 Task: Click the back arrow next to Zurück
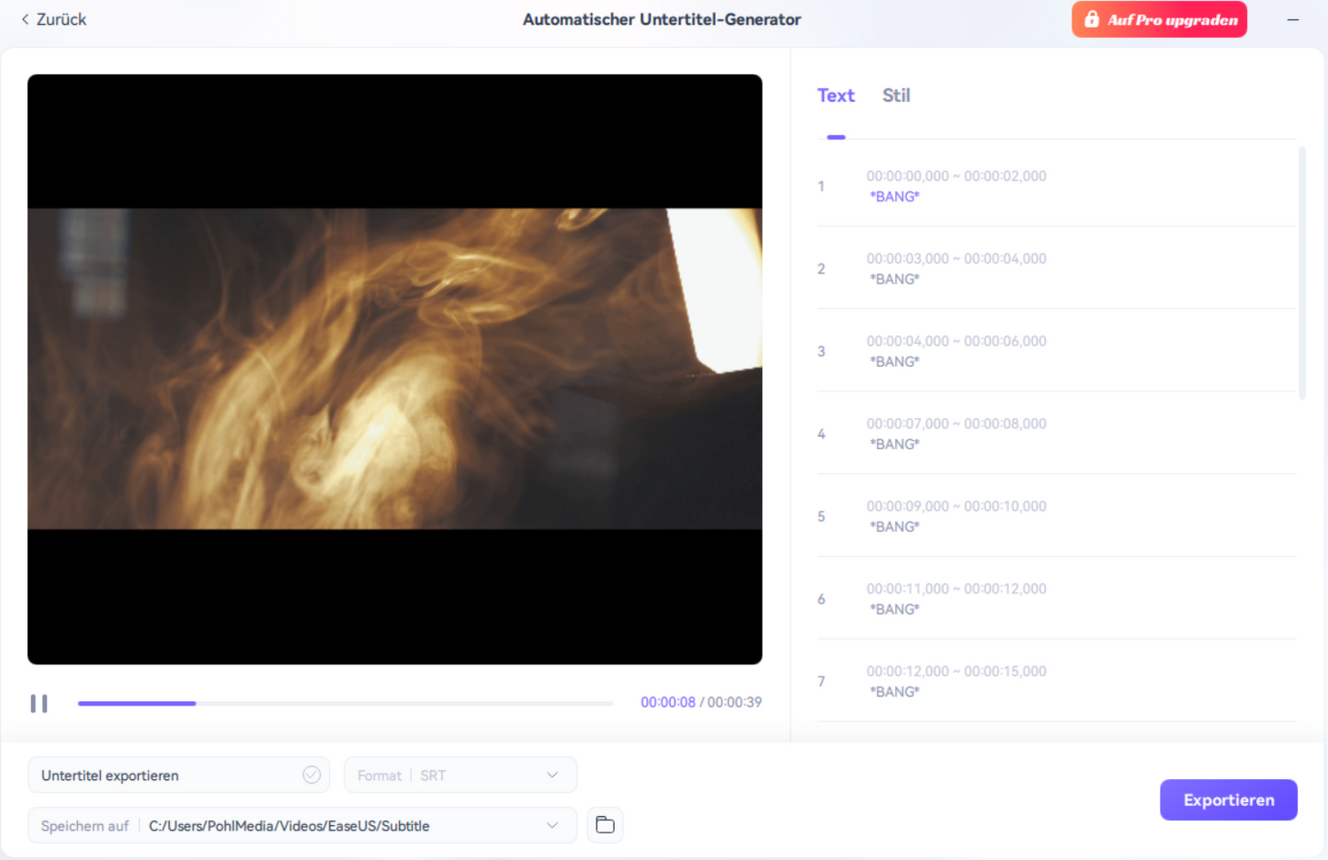pyautogui.click(x=25, y=19)
